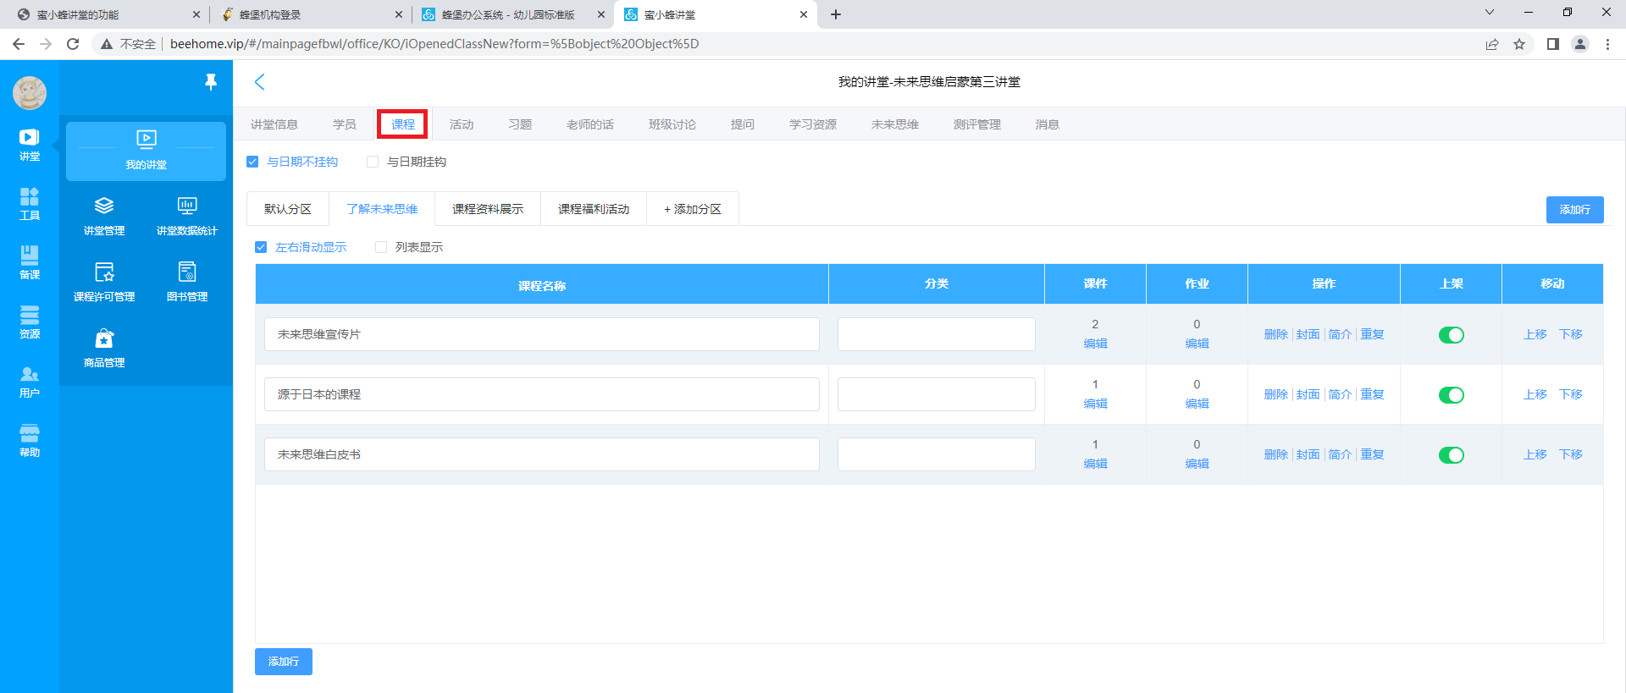Open Chrome tab search dropdown arrow
The width and height of the screenshot is (1626, 693).
tap(1490, 13)
